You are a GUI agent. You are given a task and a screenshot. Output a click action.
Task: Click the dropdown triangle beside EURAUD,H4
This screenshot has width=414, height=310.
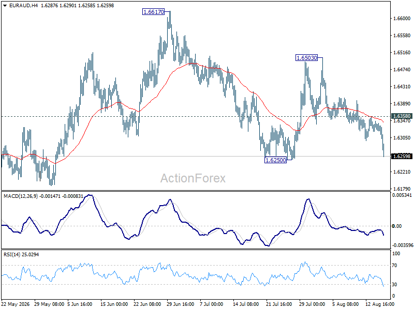coord(5,5)
